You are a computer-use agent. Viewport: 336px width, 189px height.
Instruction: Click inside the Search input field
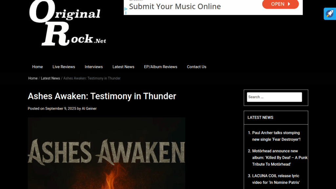pos(274,97)
